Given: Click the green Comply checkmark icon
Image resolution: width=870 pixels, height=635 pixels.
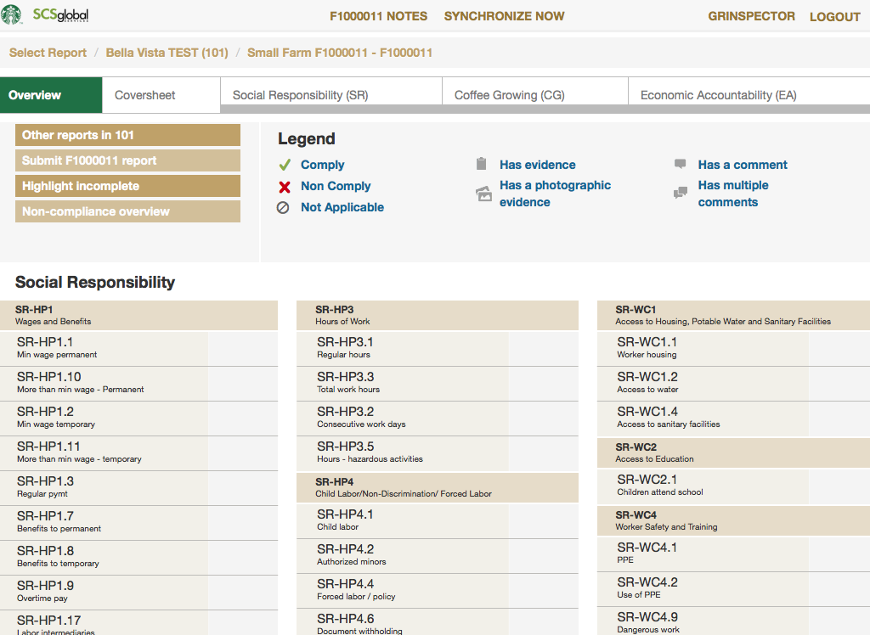Looking at the screenshot, I should click(x=285, y=166).
